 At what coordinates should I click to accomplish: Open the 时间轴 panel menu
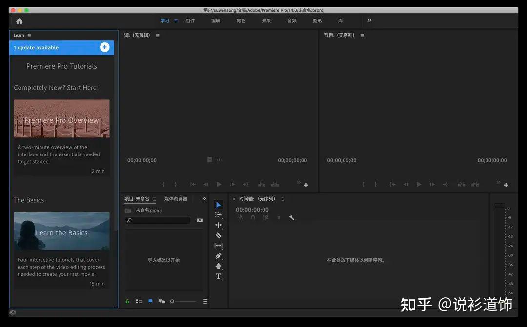click(283, 199)
